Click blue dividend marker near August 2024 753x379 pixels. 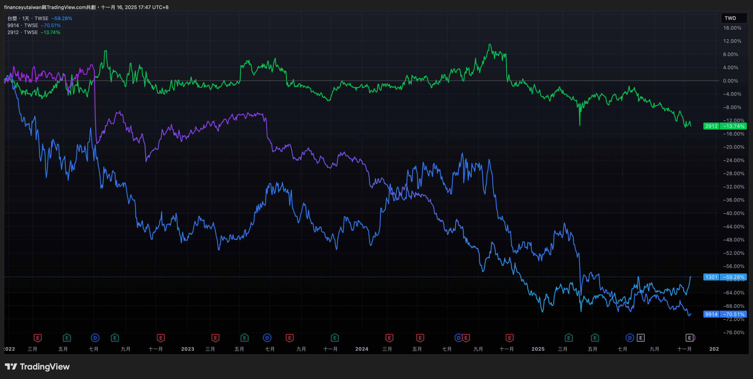click(x=458, y=338)
